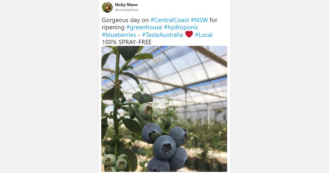This screenshot has height=173, width=329.
Task: Visit the @roses2goflorist handle
Action: 126,10
